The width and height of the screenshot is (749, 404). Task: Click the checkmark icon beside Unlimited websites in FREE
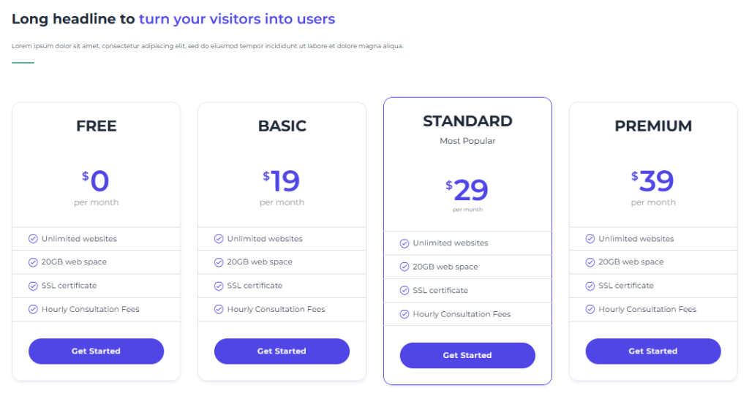click(x=33, y=239)
